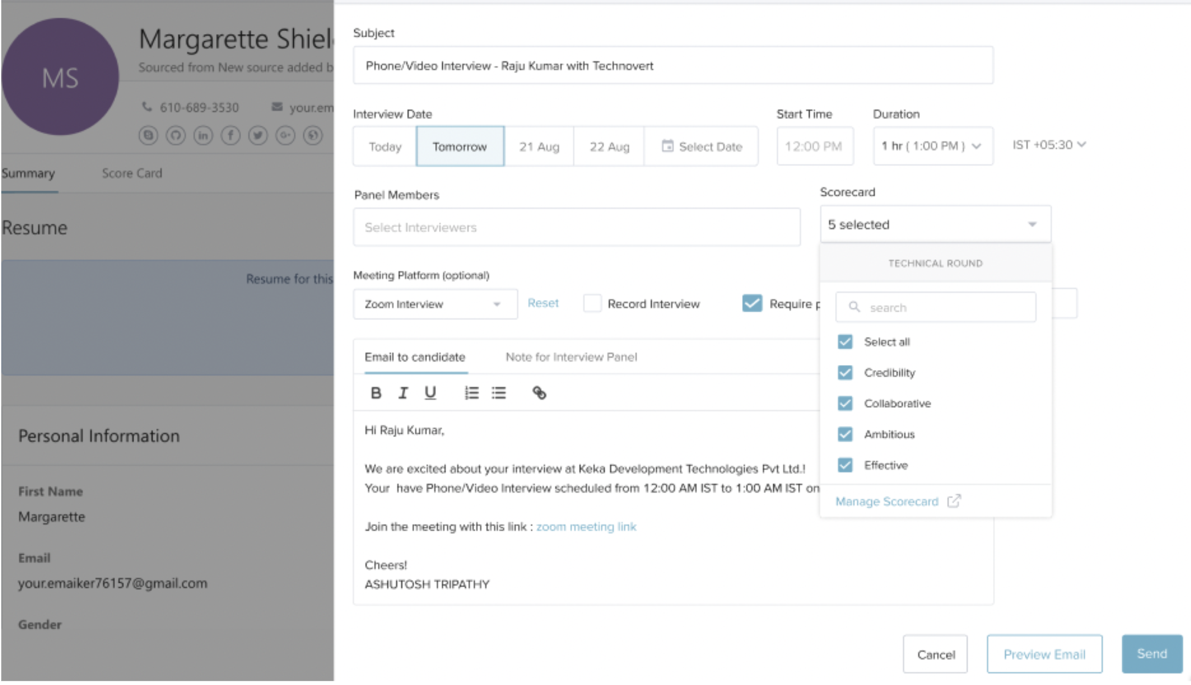Open the Duration dropdown
Image resolution: width=1191 pixels, height=685 pixels.
pyautogui.click(x=932, y=146)
